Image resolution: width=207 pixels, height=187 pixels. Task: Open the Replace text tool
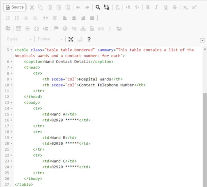point(107,7)
